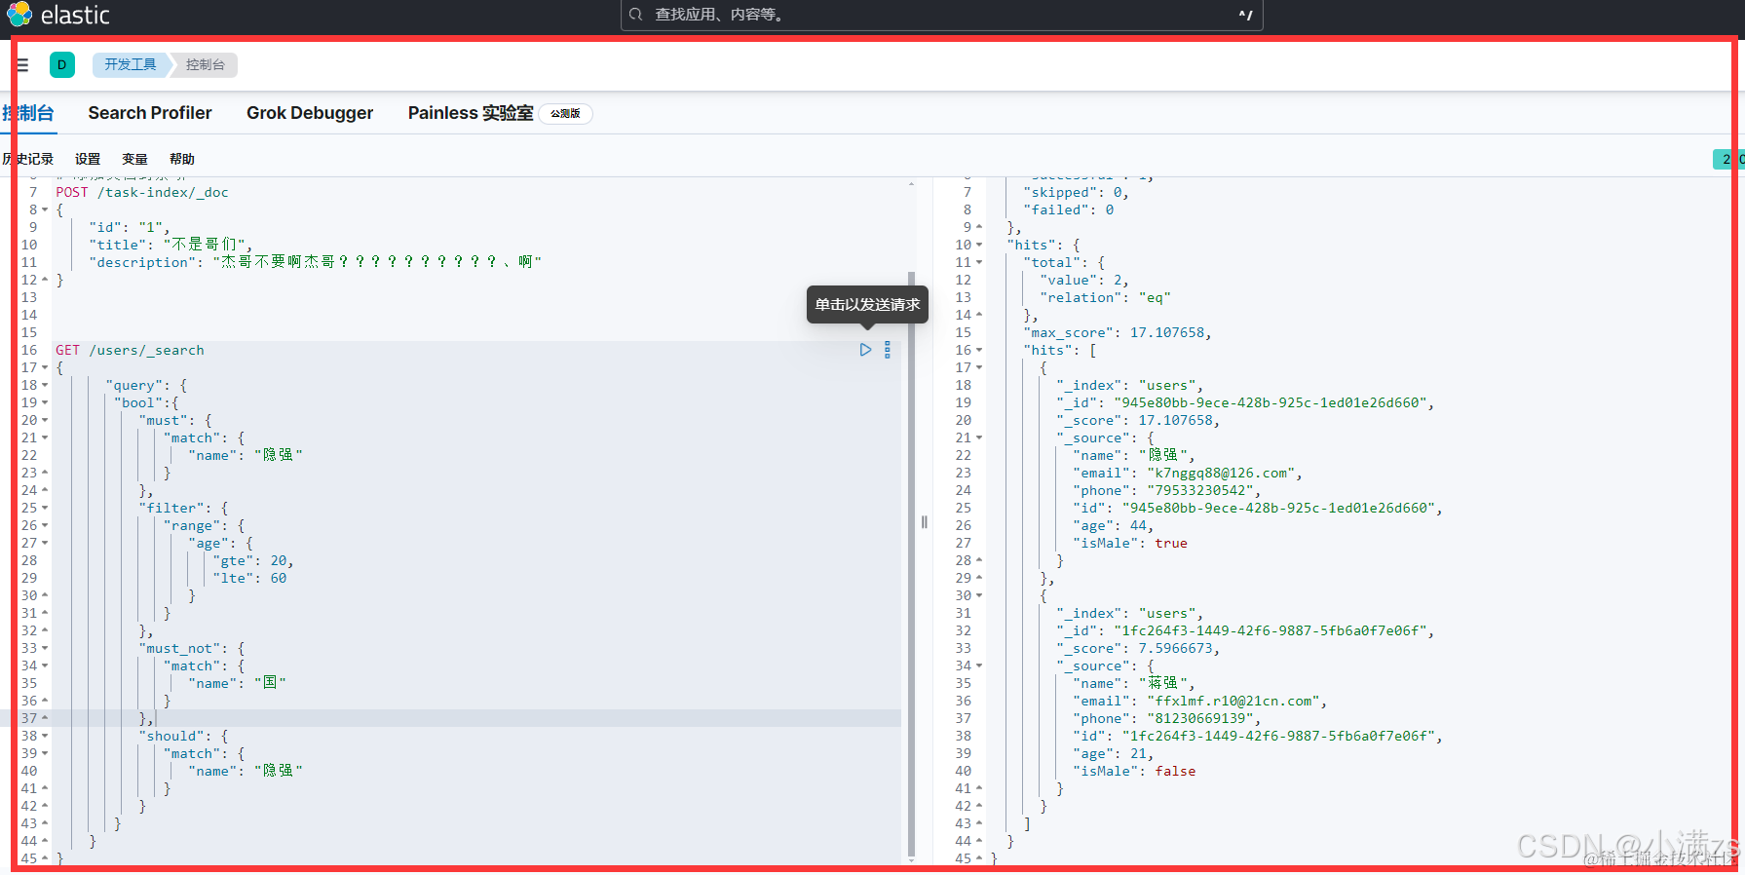
Task: Collapse the editor fold at line 17
Action: point(45,367)
